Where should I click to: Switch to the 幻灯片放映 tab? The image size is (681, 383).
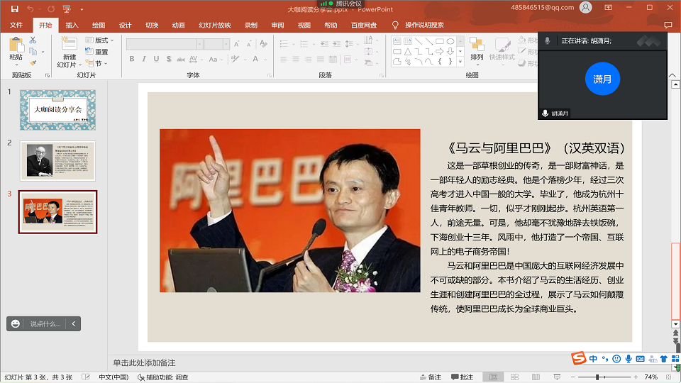click(x=214, y=26)
